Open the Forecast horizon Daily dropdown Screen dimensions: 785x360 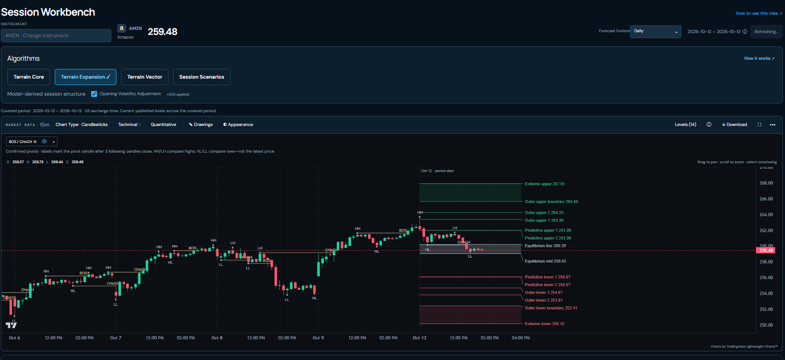[656, 31]
